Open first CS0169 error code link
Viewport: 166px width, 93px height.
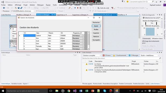coord(91,64)
